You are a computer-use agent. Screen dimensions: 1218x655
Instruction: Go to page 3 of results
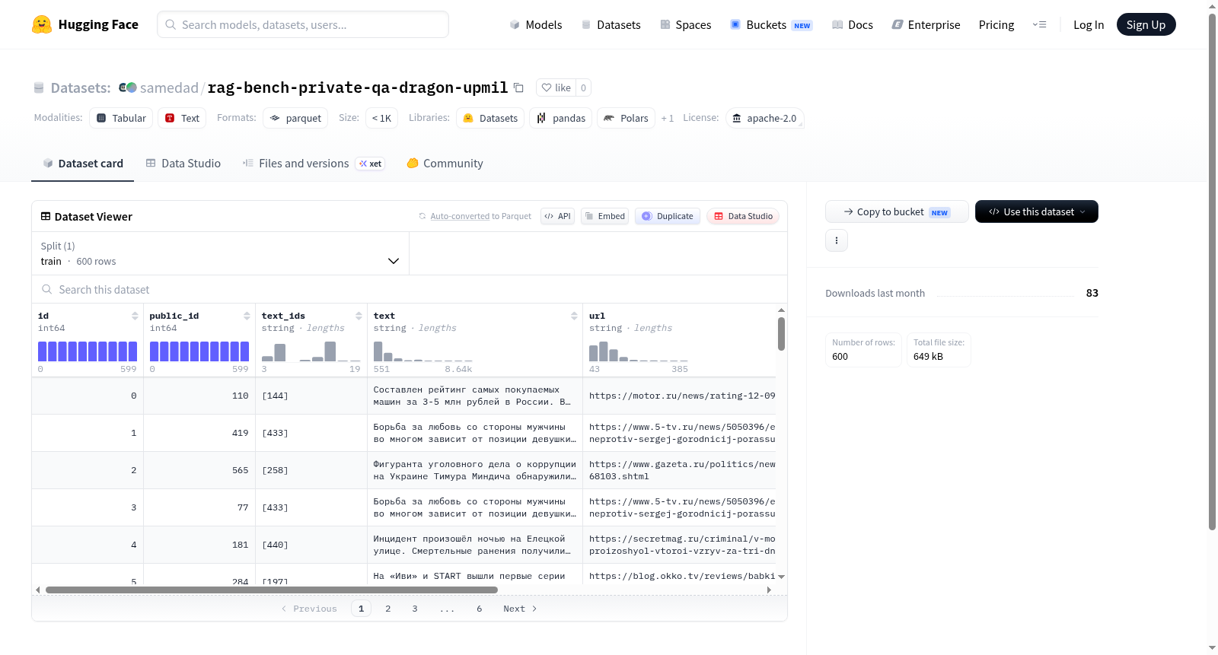coord(415,609)
